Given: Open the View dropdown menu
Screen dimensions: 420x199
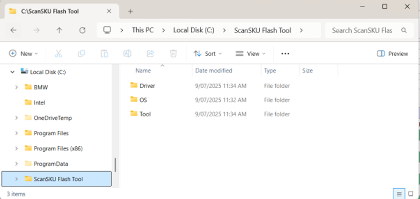Looking at the screenshot, I should point(251,54).
